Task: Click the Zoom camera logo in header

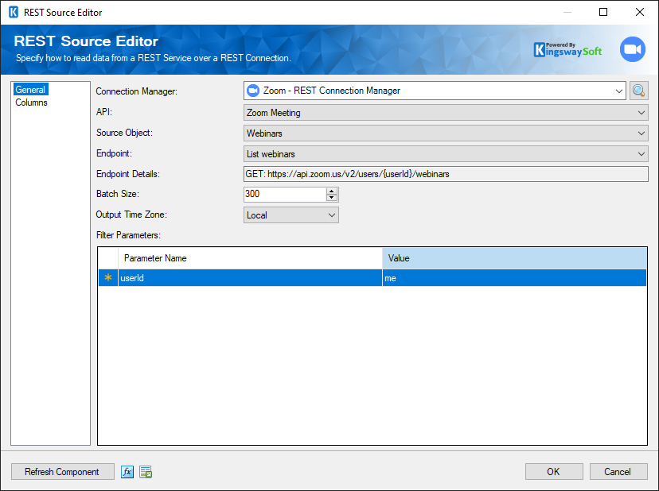Action: [633, 49]
